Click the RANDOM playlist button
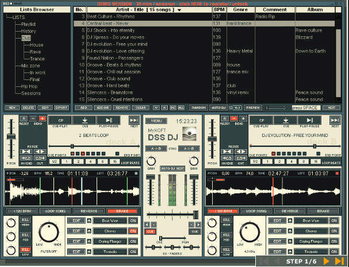349x267 pixels. pyautogui.click(x=198, y=108)
